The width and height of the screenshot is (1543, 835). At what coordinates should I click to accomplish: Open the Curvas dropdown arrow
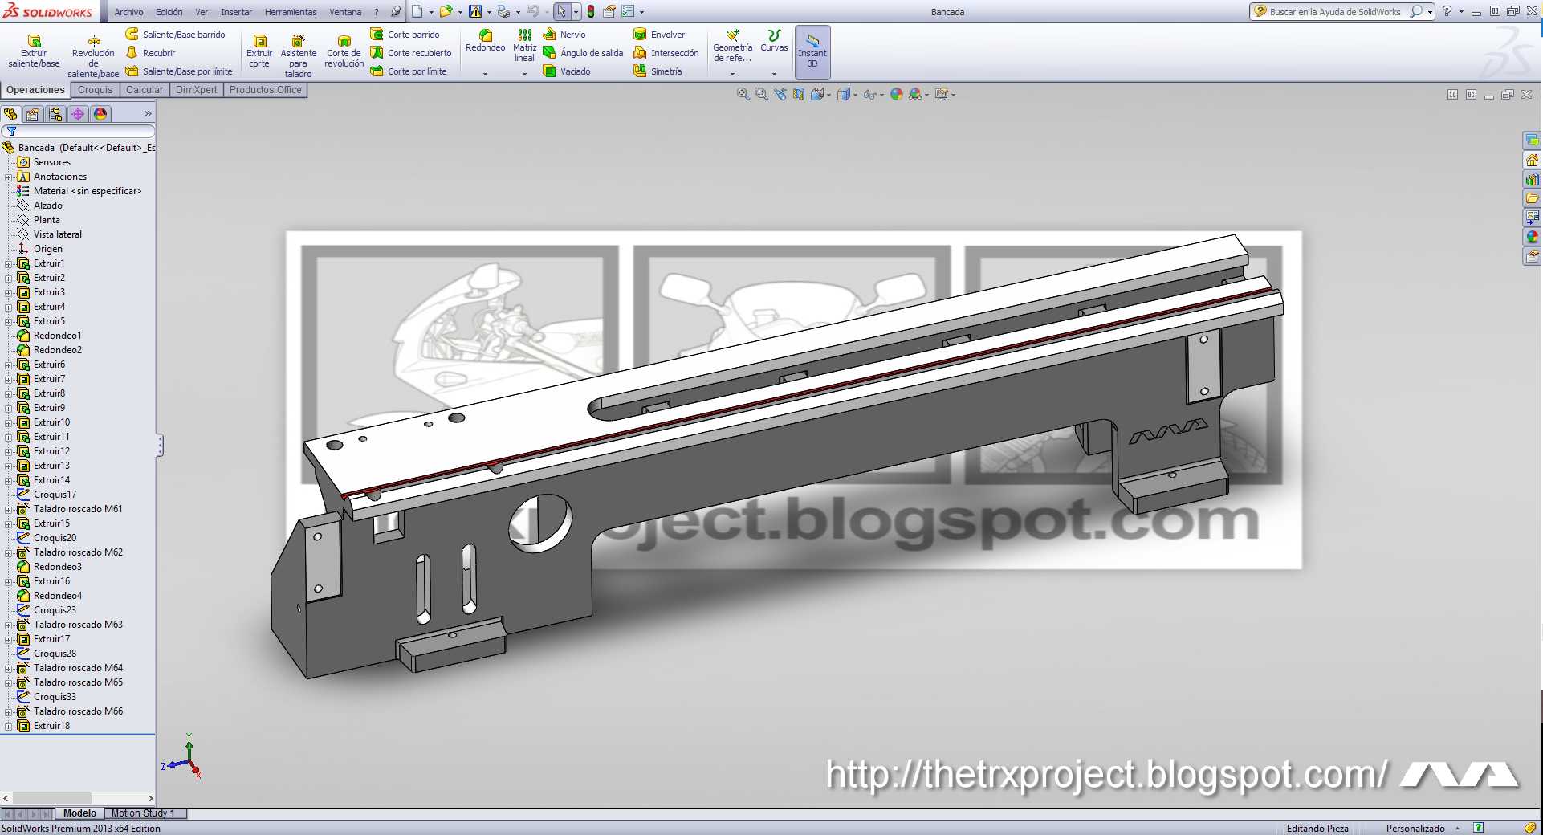click(x=774, y=74)
